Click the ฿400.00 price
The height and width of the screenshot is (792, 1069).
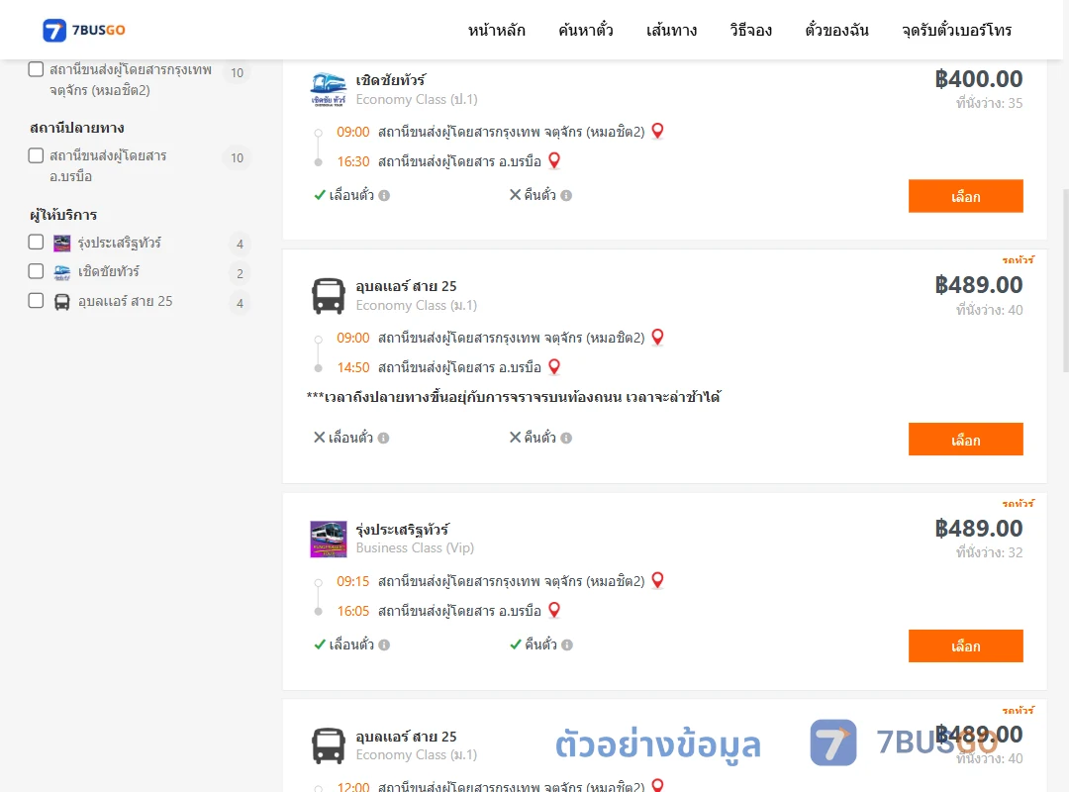(978, 79)
